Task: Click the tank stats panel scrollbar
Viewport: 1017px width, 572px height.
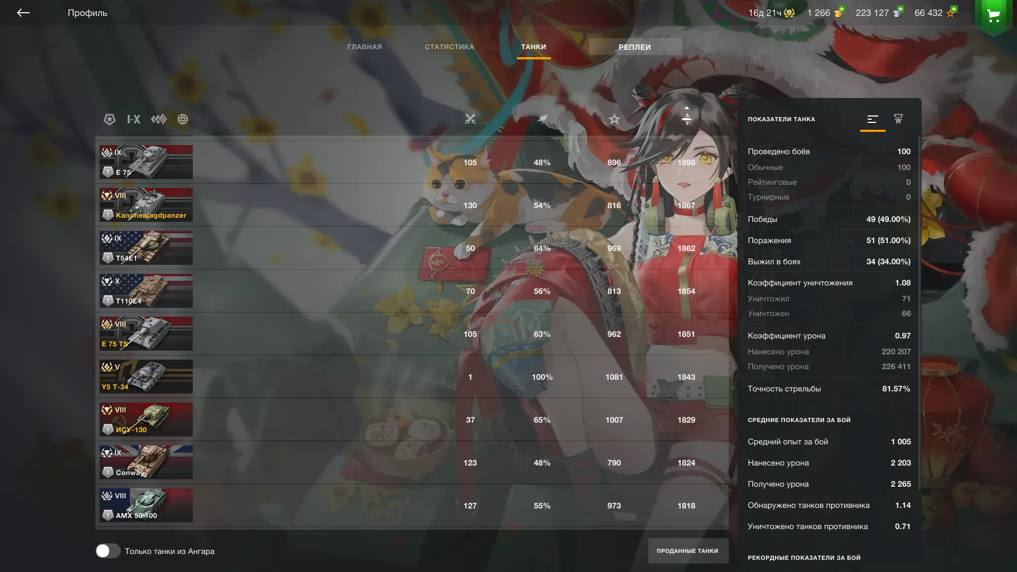Action: 920,312
